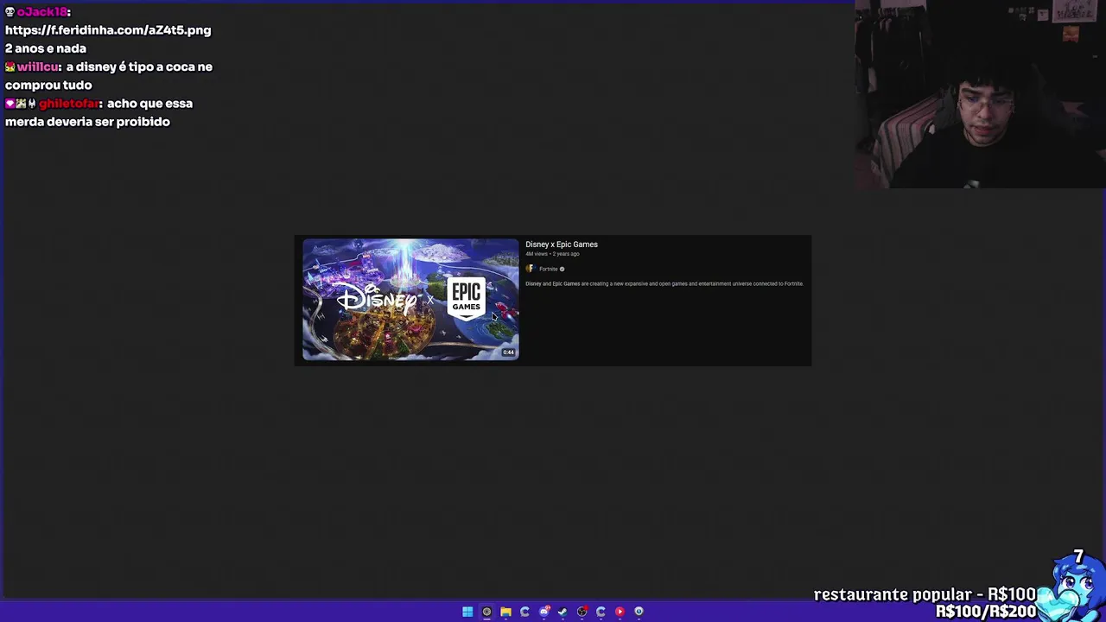Viewport: 1106px width, 622px height.
Task: Open the red play-button app in taskbar
Action: click(x=620, y=612)
